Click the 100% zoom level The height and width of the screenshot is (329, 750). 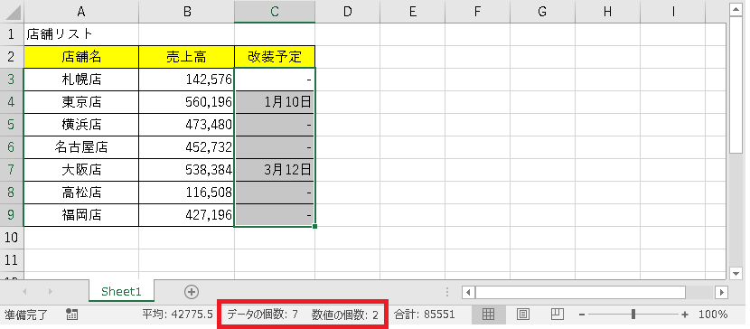[713, 315]
